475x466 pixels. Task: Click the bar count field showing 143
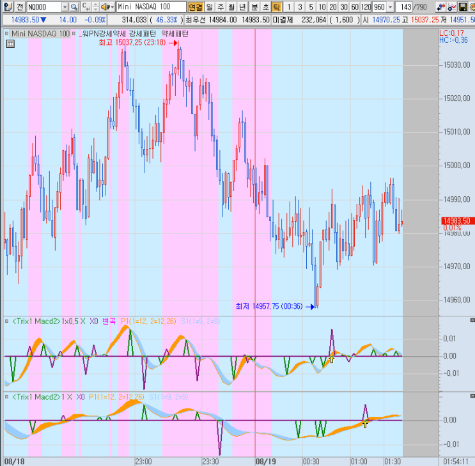click(404, 6)
